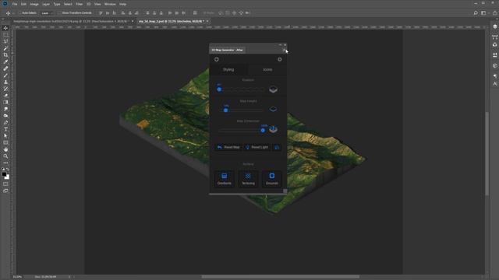Click the vertical scrollbar of the canvas
The width and height of the screenshot is (499, 280).
tap(487, 154)
